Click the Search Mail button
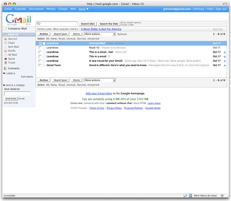 pos(88,24)
